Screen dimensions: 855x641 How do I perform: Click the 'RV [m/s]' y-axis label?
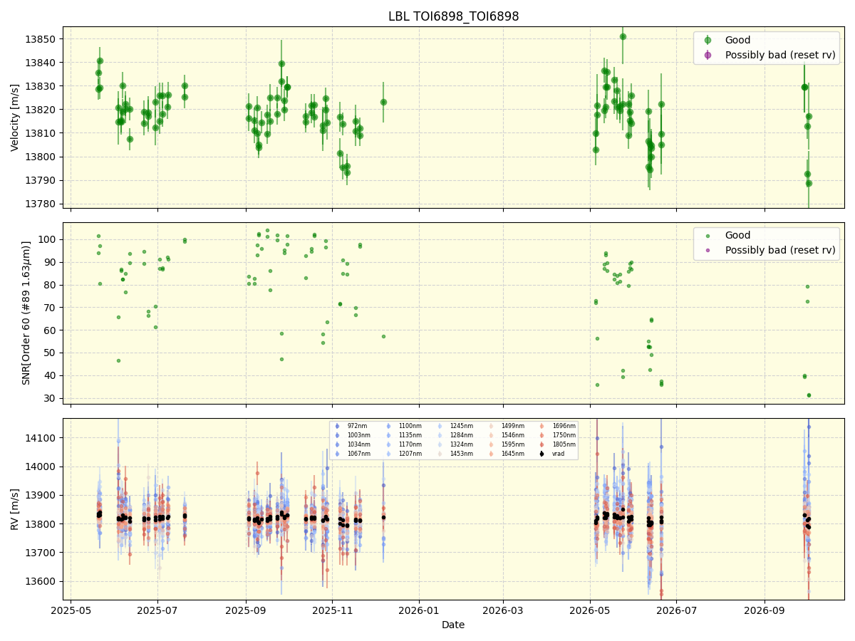[15, 509]
